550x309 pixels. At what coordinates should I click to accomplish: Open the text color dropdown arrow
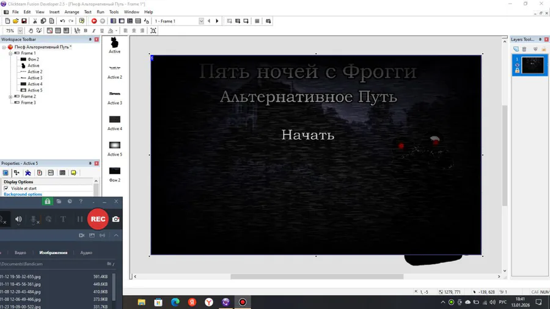(x=116, y=31)
